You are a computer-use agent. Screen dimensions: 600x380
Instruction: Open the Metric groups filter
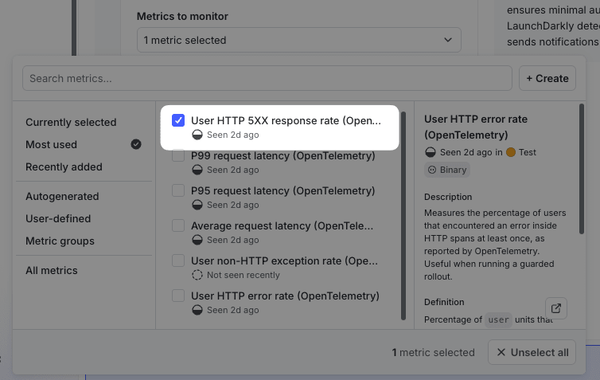[60, 241]
